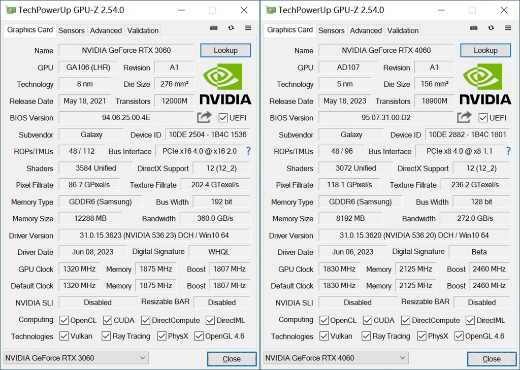Share the BIOS 95.07.31.00.D2 via export icon
Viewport: 520px width, 370px height.
464,117
